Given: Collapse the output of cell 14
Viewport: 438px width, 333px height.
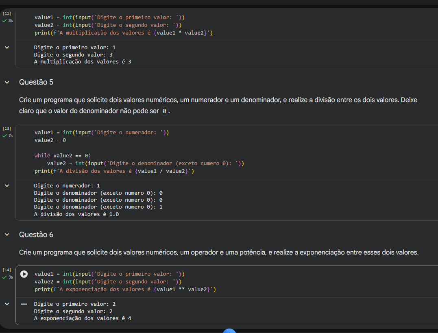Looking at the screenshot, I should (7, 304).
